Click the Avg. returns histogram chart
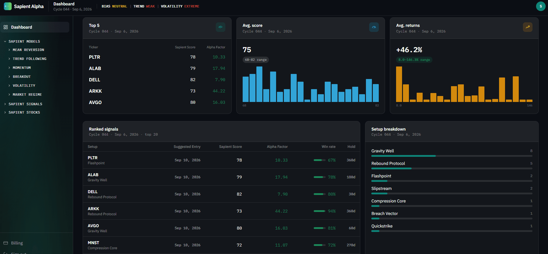This screenshot has width=548, height=254. pyautogui.click(x=464, y=84)
